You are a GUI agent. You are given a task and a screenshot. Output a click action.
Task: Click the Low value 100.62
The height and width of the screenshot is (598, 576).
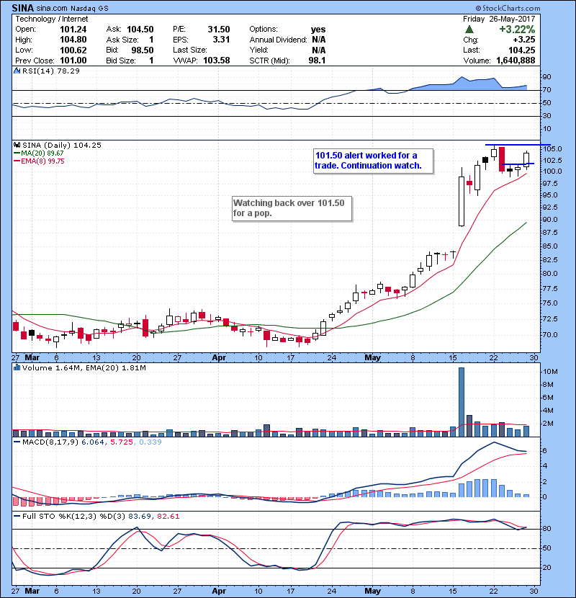click(x=73, y=50)
